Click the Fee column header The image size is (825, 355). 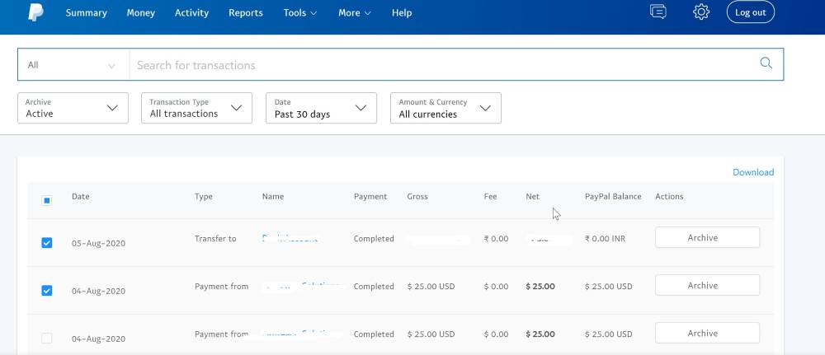coord(490,196)
